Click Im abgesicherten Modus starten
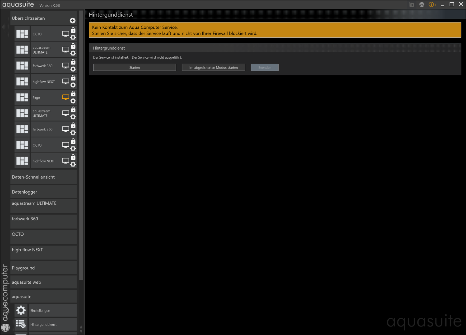The height and width of the screenshot is (335, 466). pyautogui.click(x=213, y=67)
